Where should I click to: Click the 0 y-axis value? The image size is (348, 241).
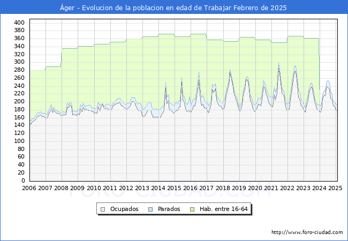(23, 180)
